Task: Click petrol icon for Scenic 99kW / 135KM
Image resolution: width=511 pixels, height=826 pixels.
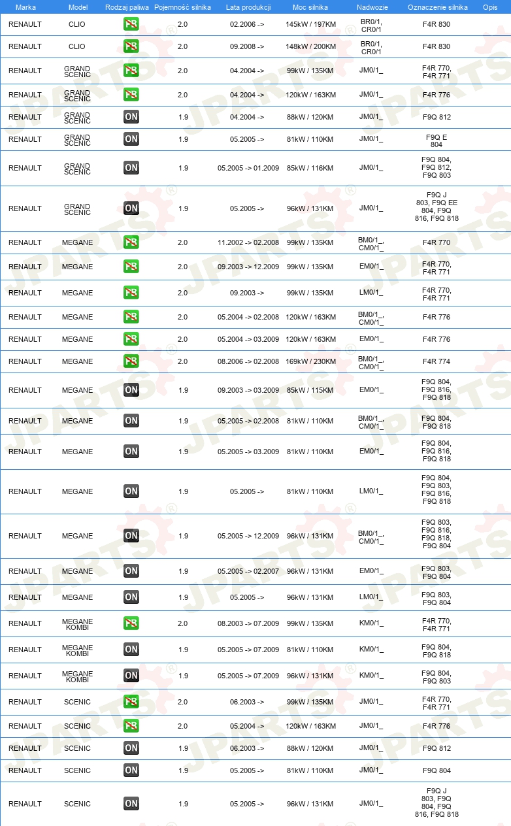Action: tap(131, 702)
